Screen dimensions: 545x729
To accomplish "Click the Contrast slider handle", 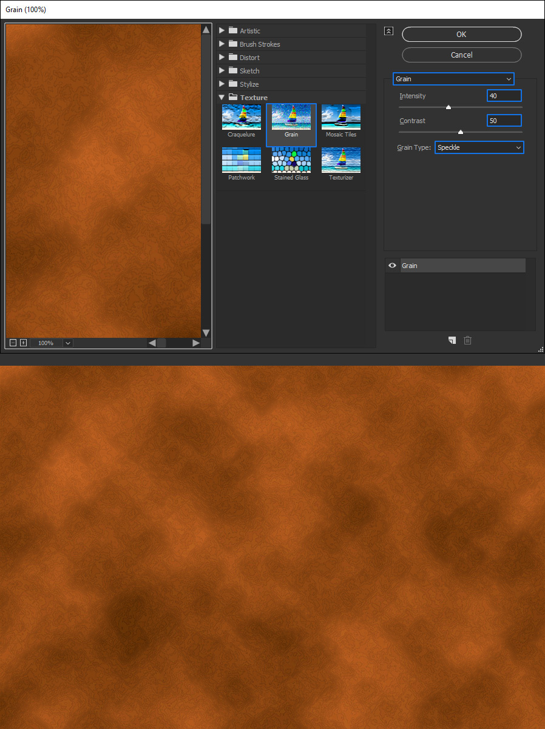I will 461,132.
